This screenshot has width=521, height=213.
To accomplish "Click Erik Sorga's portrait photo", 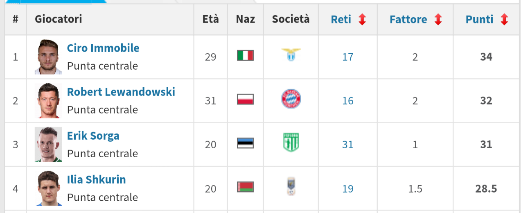I will (x=48, y=145).
